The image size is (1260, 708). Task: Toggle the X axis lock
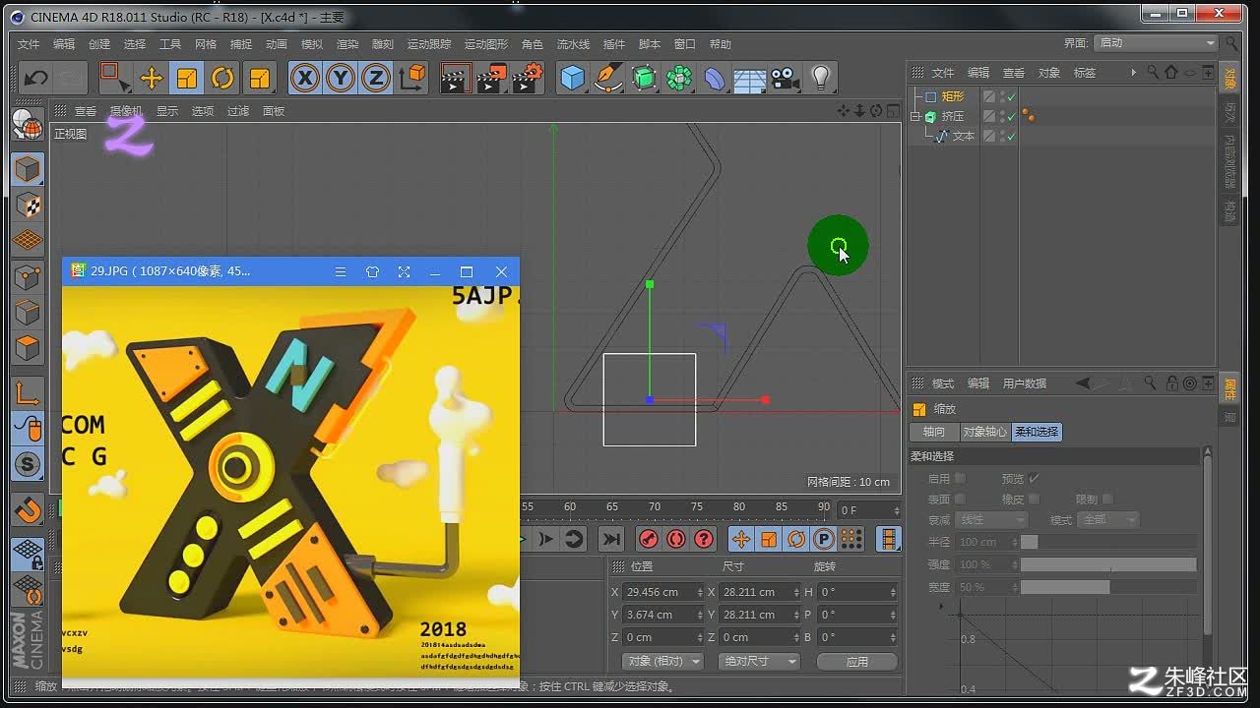[x=305, y=78]
